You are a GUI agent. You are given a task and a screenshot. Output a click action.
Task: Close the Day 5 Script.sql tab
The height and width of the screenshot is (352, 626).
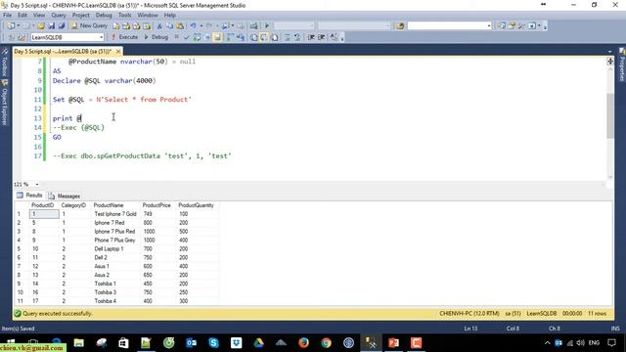pyautogui.click(x=118, y=52)
